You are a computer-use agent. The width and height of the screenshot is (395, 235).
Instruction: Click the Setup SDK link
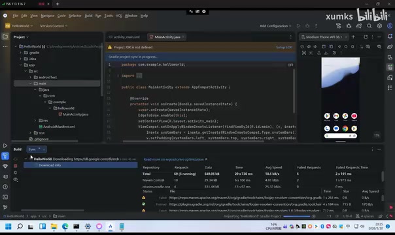pos(284,47)
